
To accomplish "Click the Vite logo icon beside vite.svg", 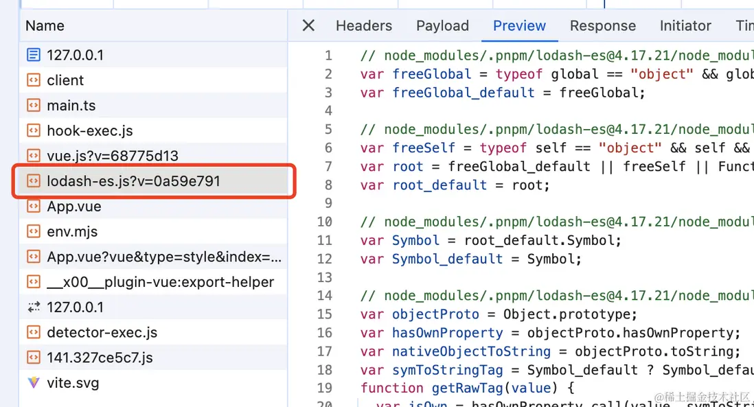I will coord(33,383).
